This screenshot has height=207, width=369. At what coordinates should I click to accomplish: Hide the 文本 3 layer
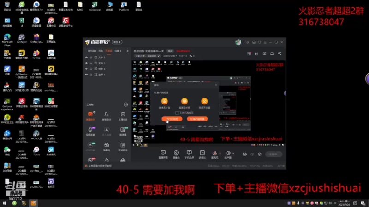tap(86, 57)
